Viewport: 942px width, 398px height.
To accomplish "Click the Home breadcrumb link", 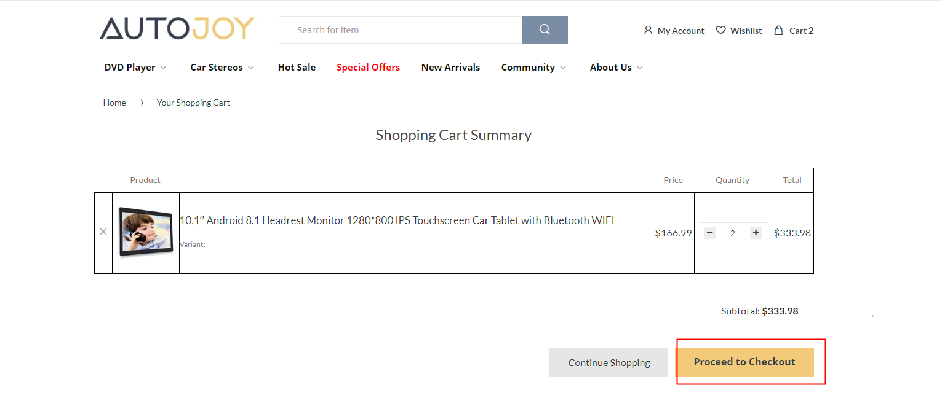I will 114,103.
